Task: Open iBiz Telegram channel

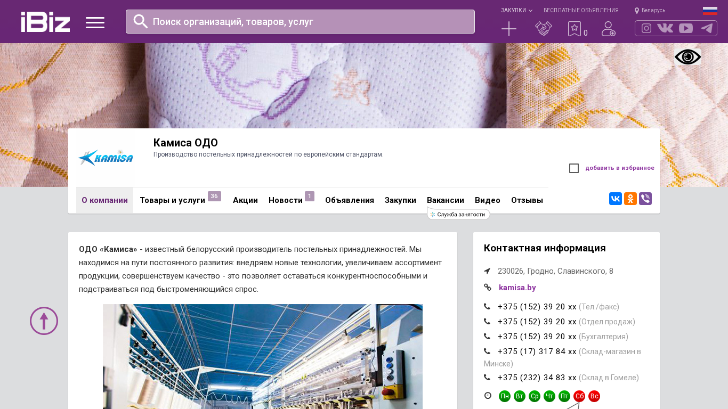Action: click(x=707, y=28)
